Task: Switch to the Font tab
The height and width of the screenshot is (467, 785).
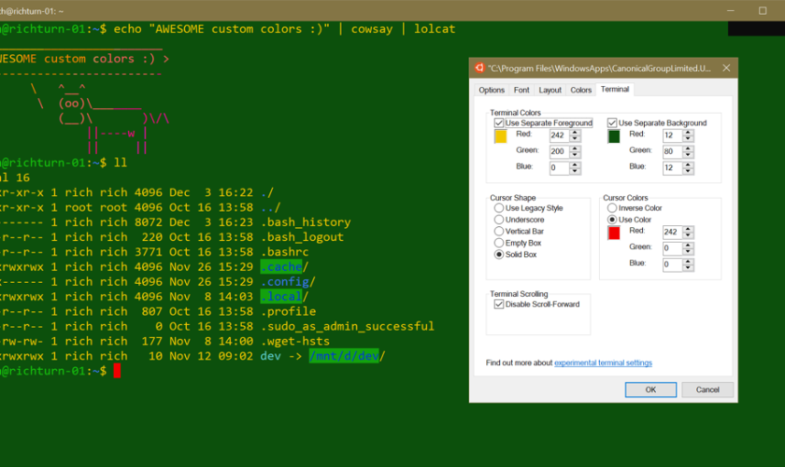Action: click(x=521, y=90)
